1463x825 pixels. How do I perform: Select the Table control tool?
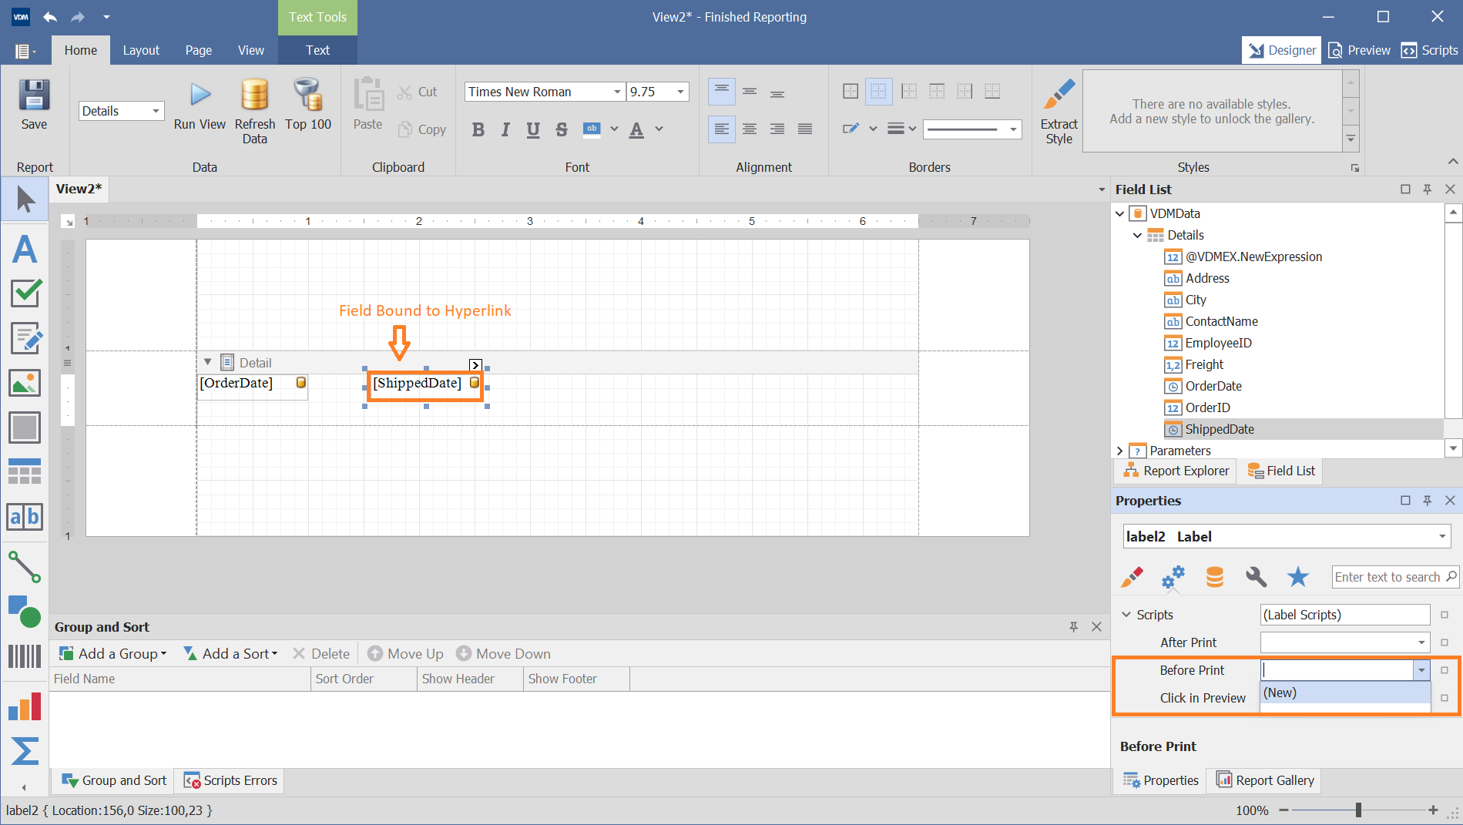(25, 471)
